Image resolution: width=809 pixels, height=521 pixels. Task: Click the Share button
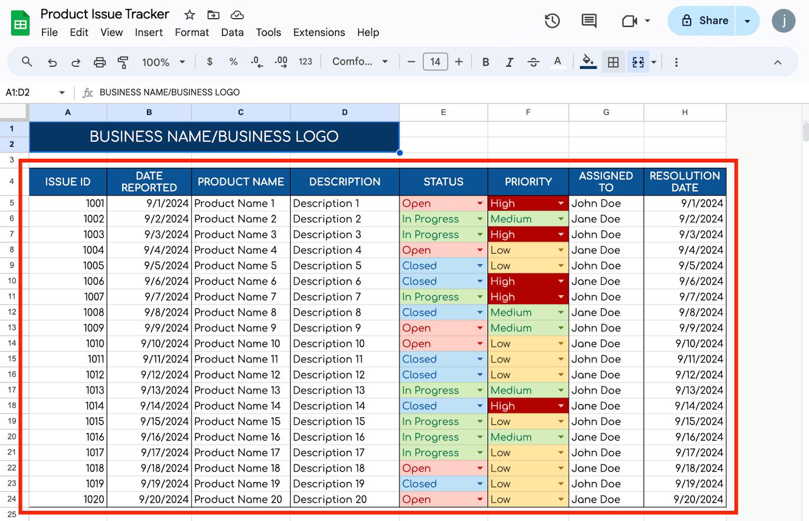pos(705,21)
